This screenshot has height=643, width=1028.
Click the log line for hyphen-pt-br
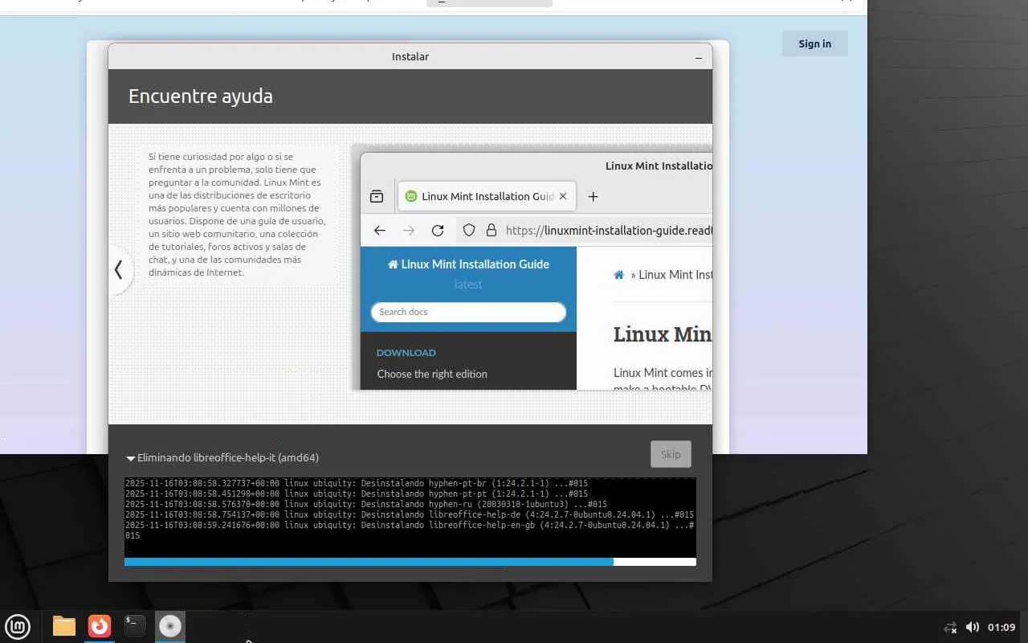point(357,484)
